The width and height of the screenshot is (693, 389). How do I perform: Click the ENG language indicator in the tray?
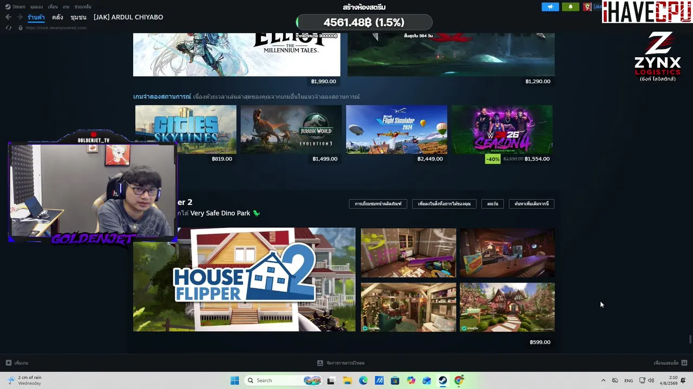(629, 380)
